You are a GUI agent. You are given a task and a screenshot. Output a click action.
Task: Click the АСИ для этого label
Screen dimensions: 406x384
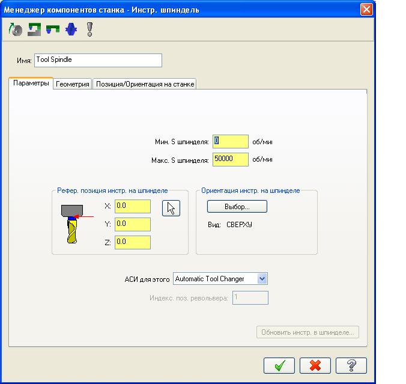coord(147,279)
